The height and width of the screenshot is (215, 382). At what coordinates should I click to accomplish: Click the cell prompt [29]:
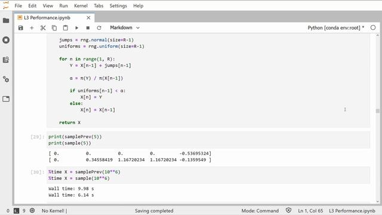pos(37,137)
